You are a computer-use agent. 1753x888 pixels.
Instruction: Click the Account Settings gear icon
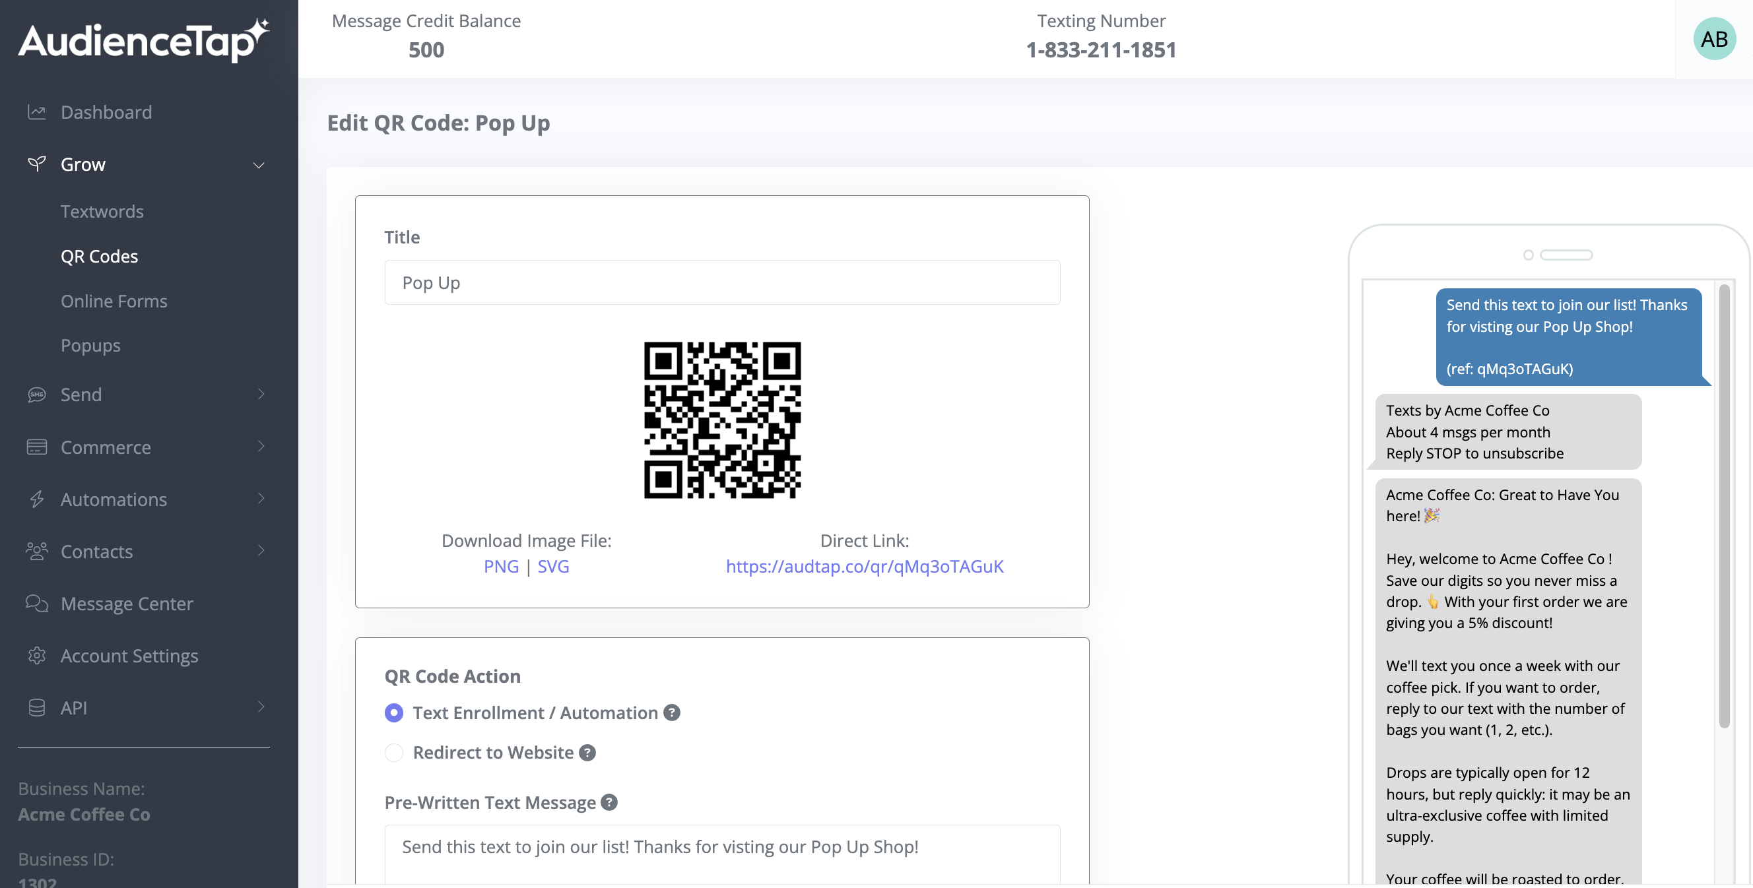[37, 655]
